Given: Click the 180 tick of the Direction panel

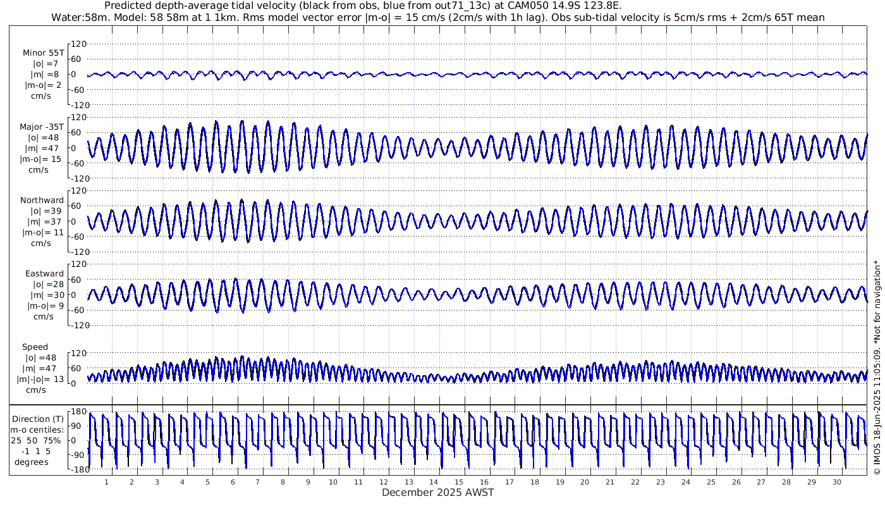Looking at the screenshot, I should click(x=77, y=412).
